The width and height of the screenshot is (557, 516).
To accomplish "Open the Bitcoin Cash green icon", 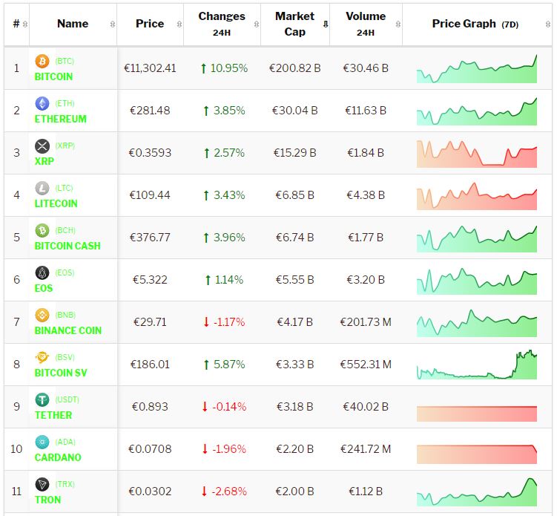I will click(42, 230).
